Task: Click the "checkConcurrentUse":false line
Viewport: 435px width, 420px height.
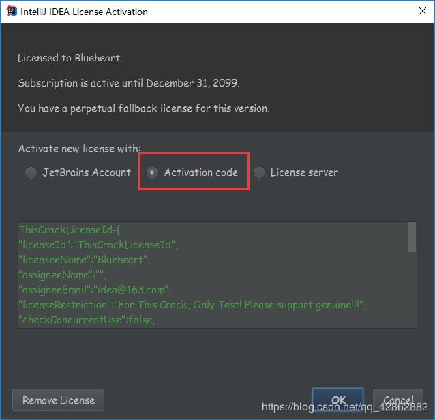Action: pyautogui.click(x=87, y=320)
